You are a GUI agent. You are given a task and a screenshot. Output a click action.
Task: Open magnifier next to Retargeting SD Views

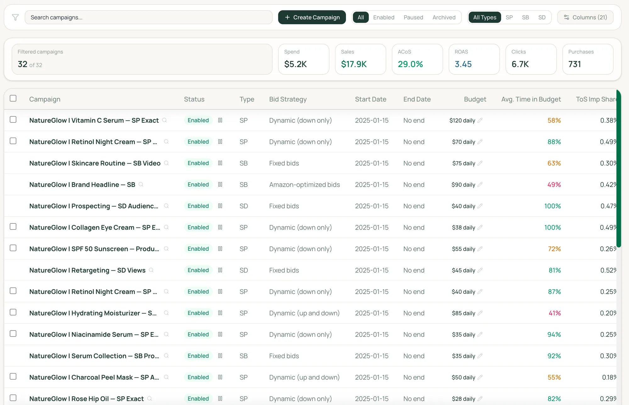point(151,270)
